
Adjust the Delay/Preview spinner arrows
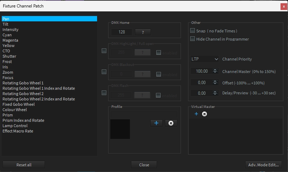click(215, 93)
